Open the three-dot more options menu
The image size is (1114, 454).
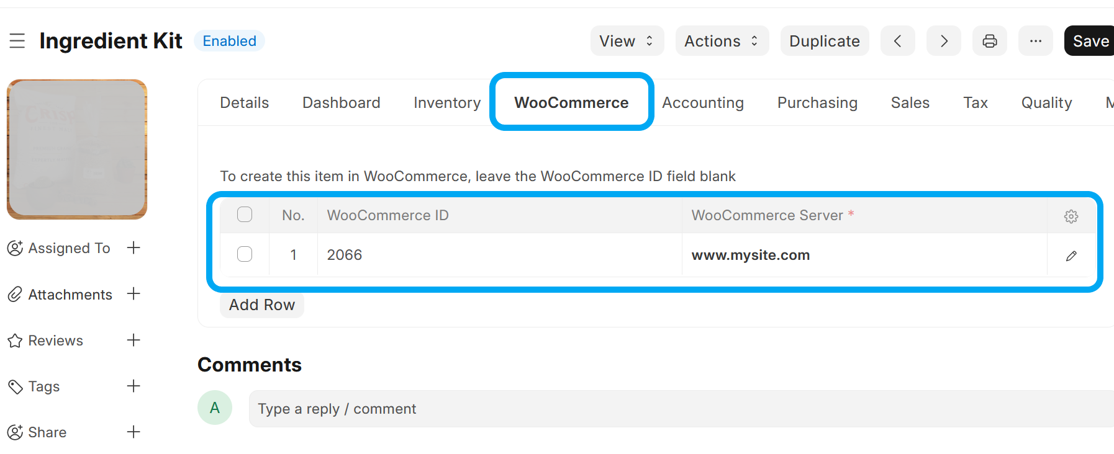click(1036, 41)
